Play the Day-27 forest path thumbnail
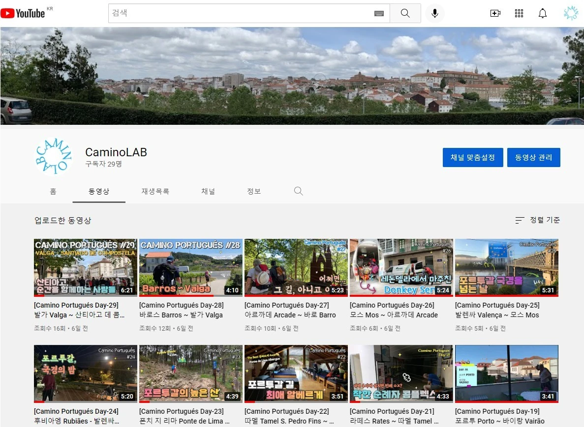Viewport: 584px width, 427px height. tap(296, 267)
